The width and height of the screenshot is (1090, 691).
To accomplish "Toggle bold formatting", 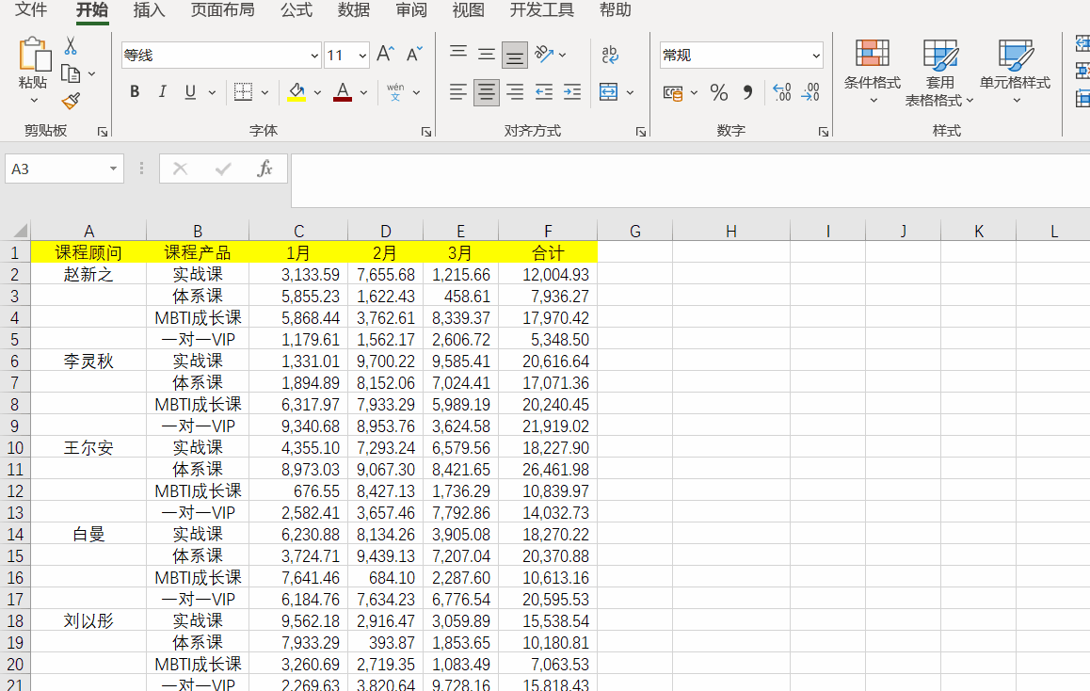I will coord(135,92).
